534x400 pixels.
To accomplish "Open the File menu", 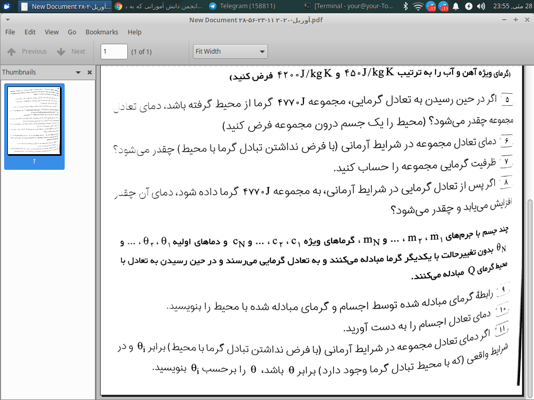I will click(x=10, y=32).
